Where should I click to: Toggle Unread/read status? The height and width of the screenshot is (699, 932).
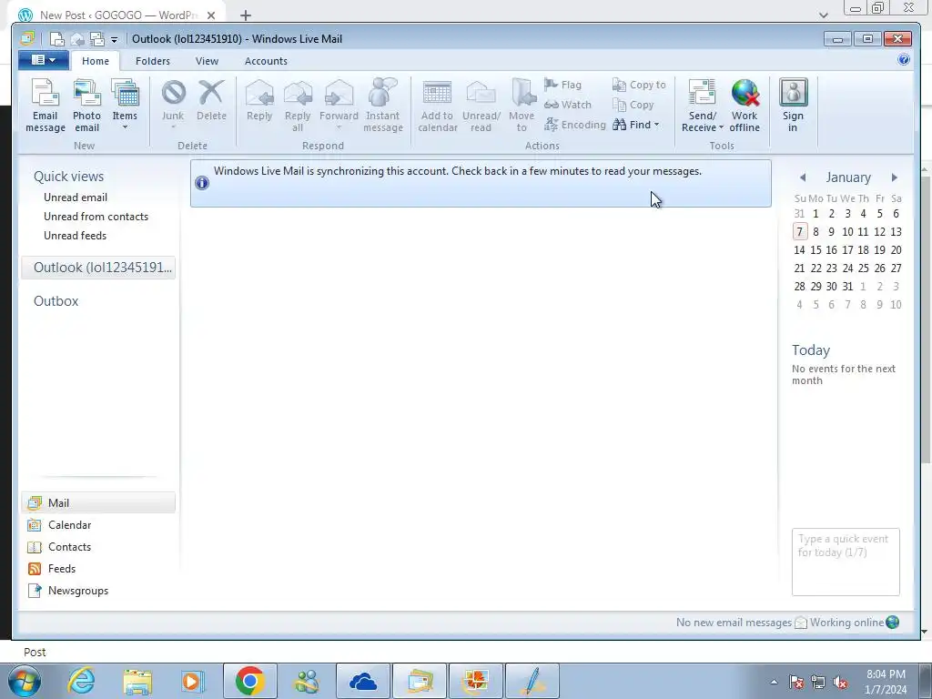click(481, 106)
